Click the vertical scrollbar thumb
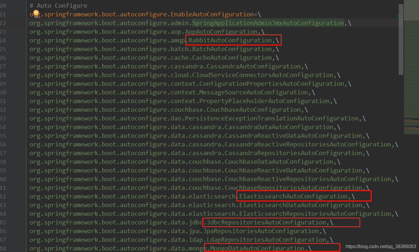 tap(401, 40)
